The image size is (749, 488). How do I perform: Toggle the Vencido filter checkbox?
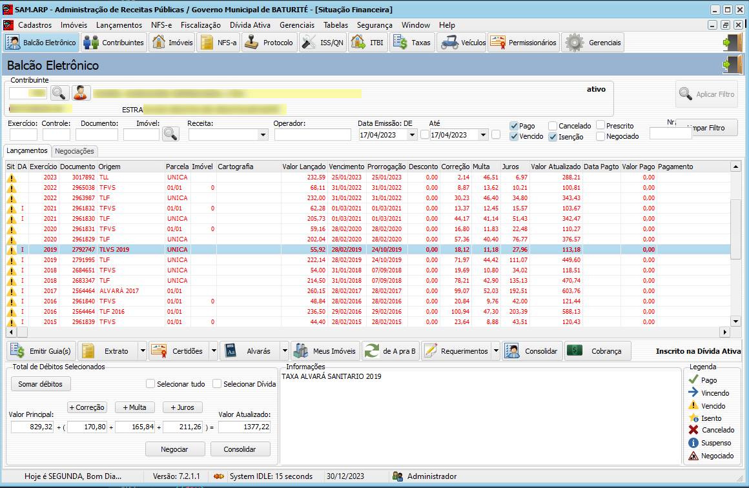click(514, 137)
